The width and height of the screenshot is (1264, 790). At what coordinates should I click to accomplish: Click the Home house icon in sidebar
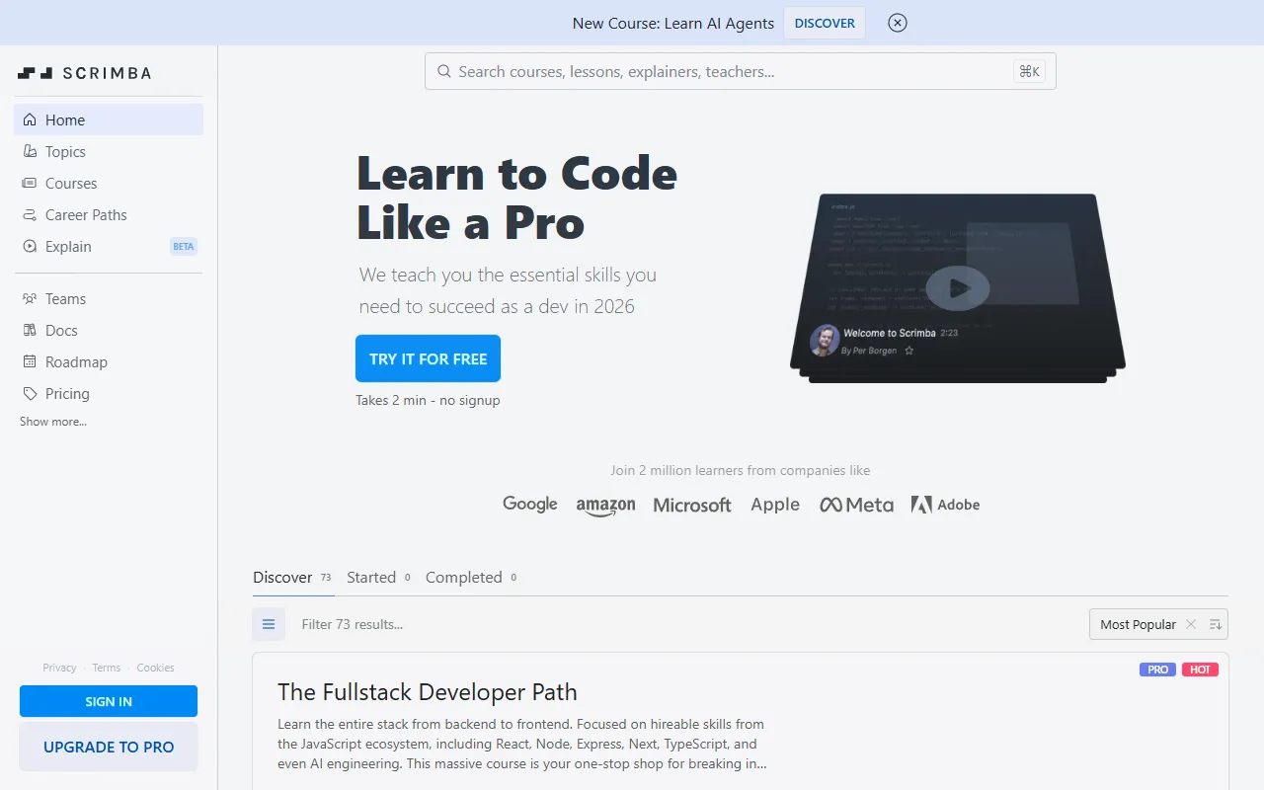click(x=30, y=120)
